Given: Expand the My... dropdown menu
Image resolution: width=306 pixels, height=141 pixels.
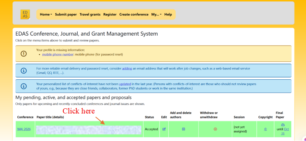Looking at the screenshot, I should click(x=156, y=14).
